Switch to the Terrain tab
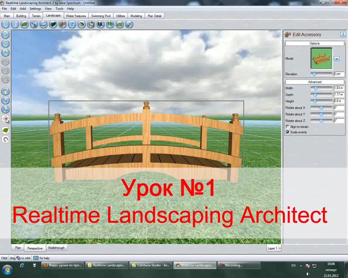The width and height of the screenshot is (348, 278). point(36,16)
